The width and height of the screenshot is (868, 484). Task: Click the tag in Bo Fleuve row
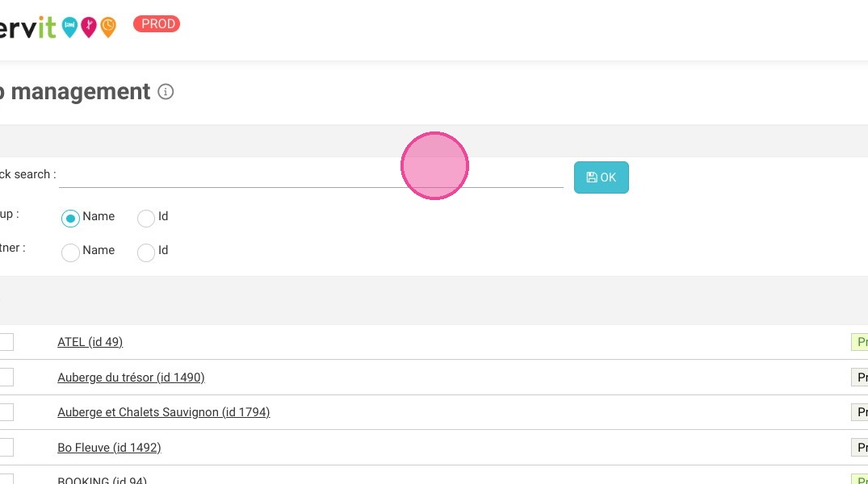[x=860, y=448]
